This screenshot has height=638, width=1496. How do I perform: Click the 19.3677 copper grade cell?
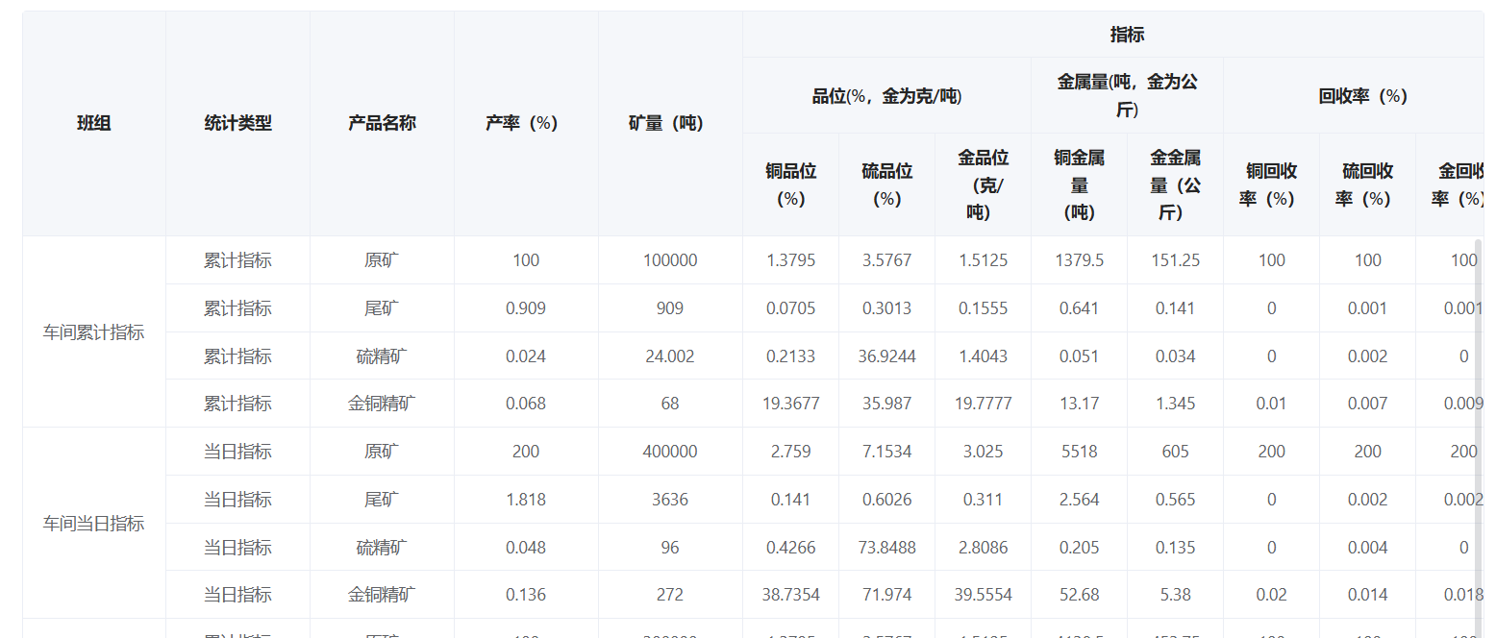click(790, 404)
